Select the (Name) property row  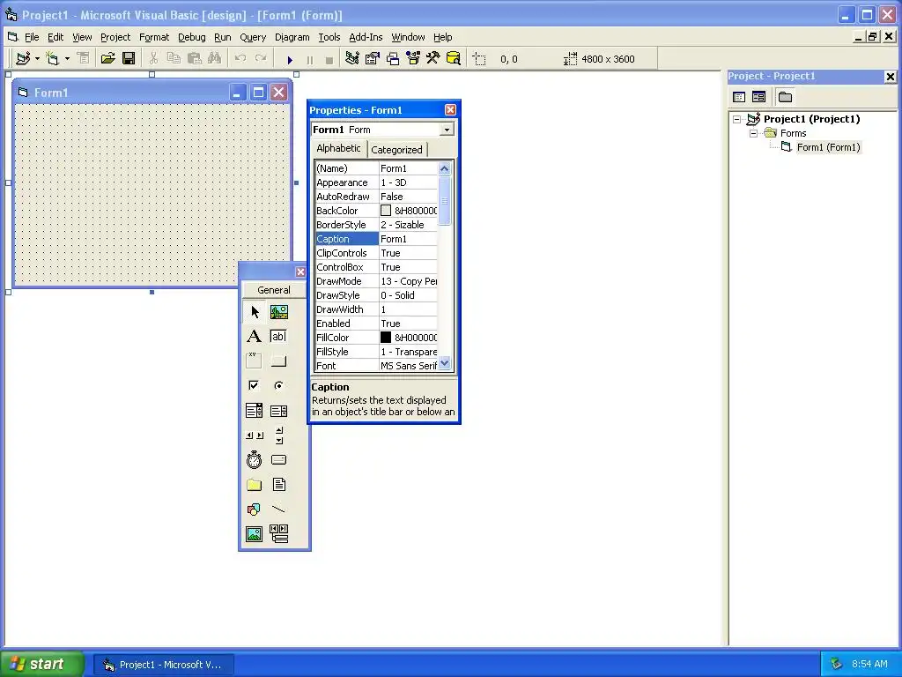pos(376,168)
